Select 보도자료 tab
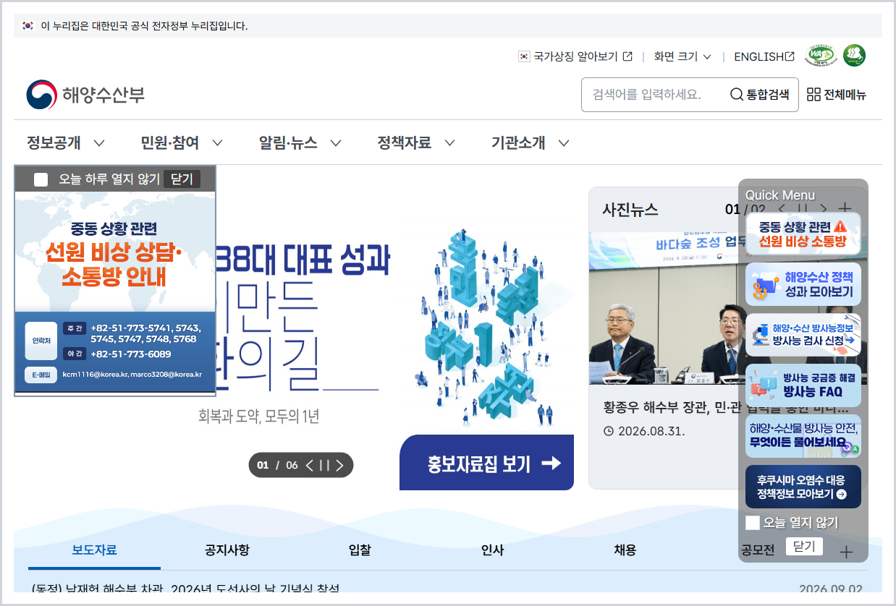The width and height of the screenshot is (896, 606). (94, 550)
